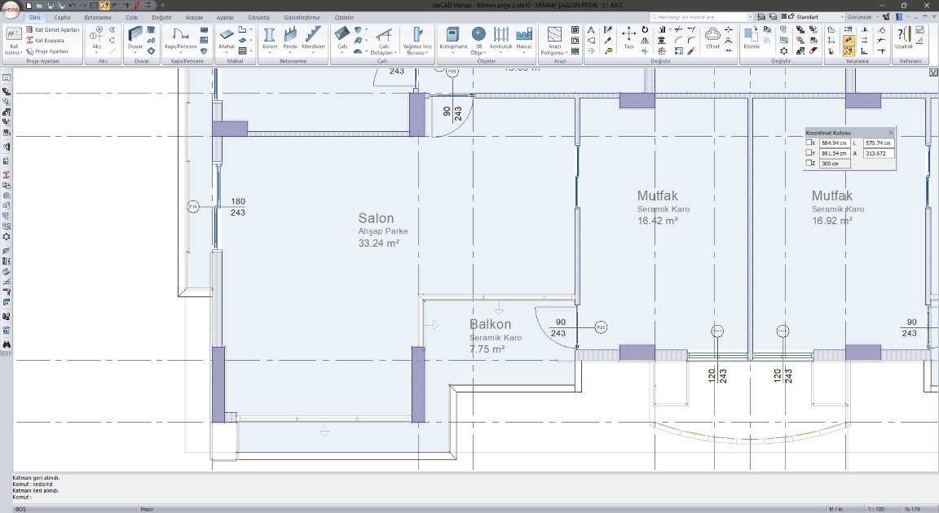Select the Merdiven stair tool
Screen dimensions: 939x513
point(314,37)
